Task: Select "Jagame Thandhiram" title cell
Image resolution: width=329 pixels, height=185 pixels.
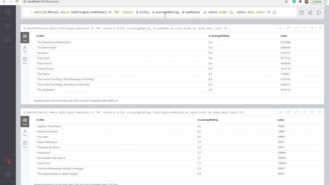Action: [x=49, y=126]
